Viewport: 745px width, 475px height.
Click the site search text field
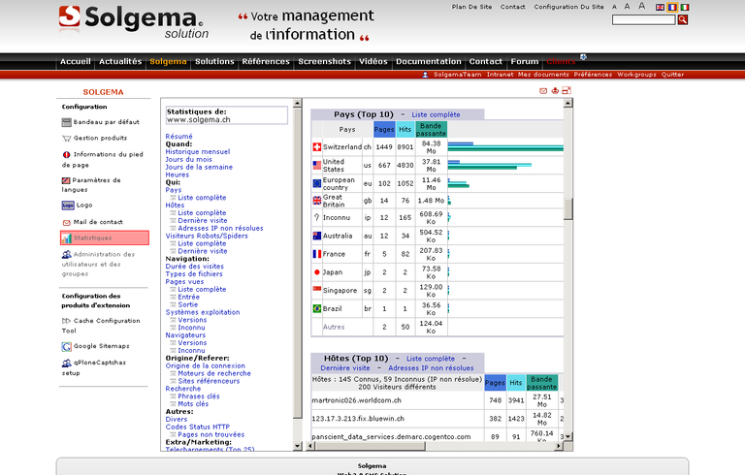643,19
